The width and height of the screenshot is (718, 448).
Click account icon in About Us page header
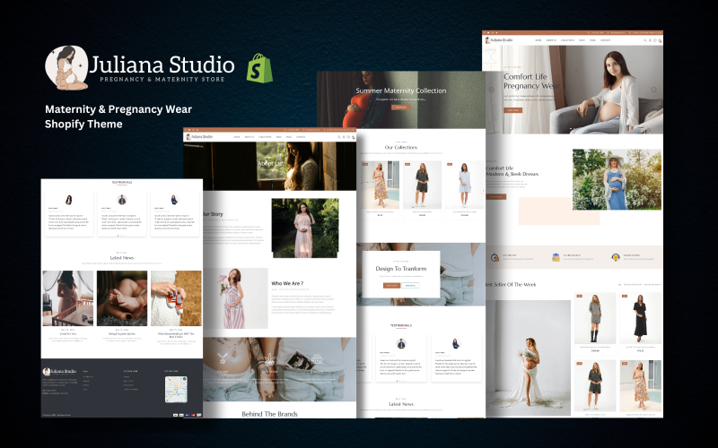pyautogui.click(x=344, y=137)
